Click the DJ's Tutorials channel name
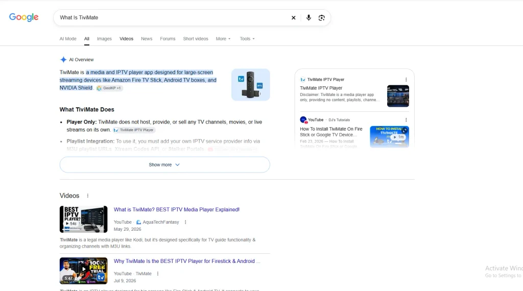 (x=339, y=120)
